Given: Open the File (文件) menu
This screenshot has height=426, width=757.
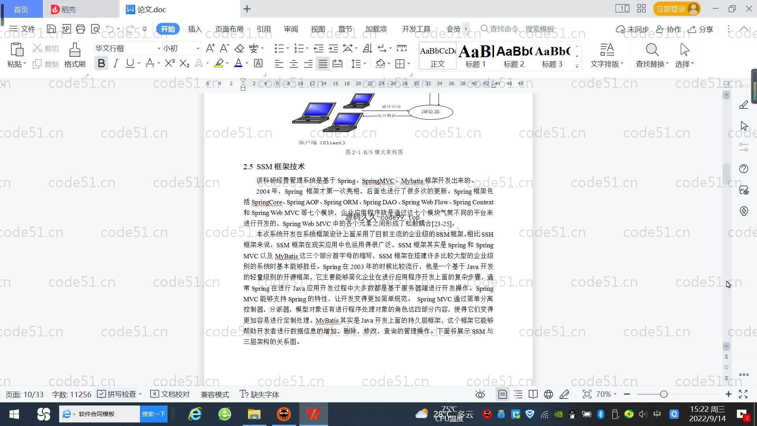Looking at the screenshot, I should point(22,29).
